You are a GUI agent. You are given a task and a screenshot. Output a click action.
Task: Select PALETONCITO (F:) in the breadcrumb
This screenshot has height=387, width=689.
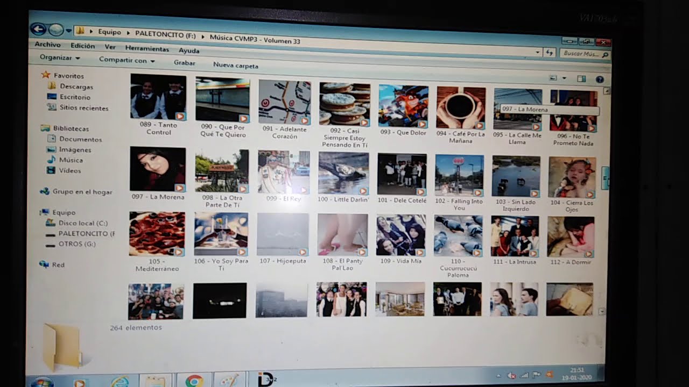tap(165, 34)
